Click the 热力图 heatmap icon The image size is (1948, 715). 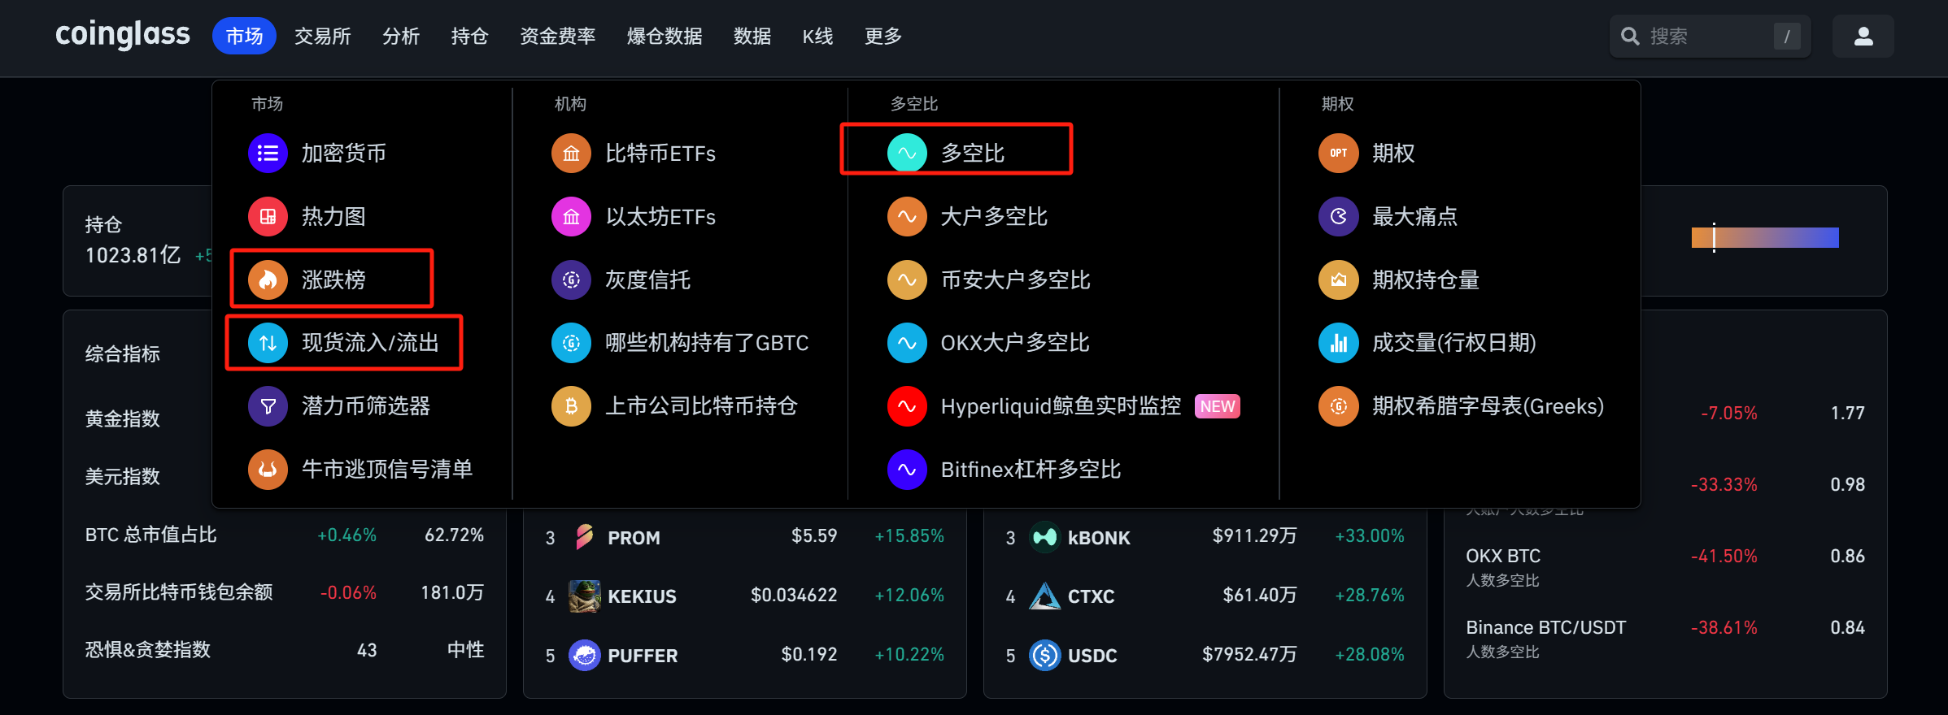tap(268, 216)
